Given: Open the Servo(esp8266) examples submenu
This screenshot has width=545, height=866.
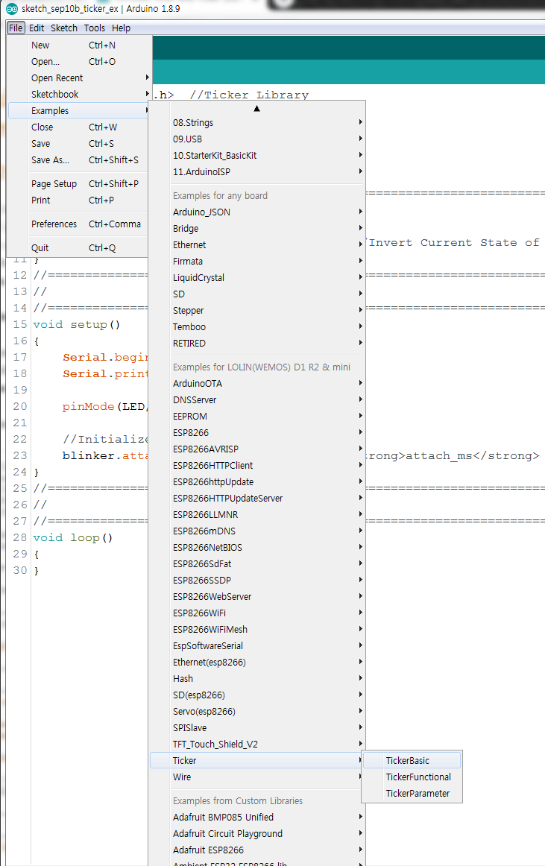Looking at the screenshot, I should pos(204,712).
